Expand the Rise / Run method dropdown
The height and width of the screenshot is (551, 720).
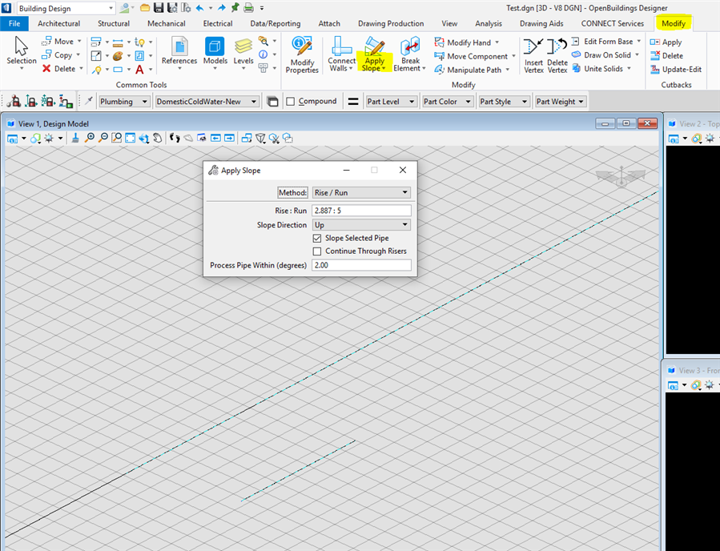point(361,192)
